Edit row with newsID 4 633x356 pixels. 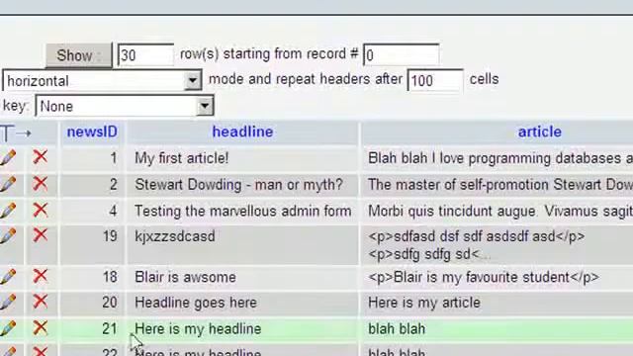pyautogui.click(x=8, y=211)
